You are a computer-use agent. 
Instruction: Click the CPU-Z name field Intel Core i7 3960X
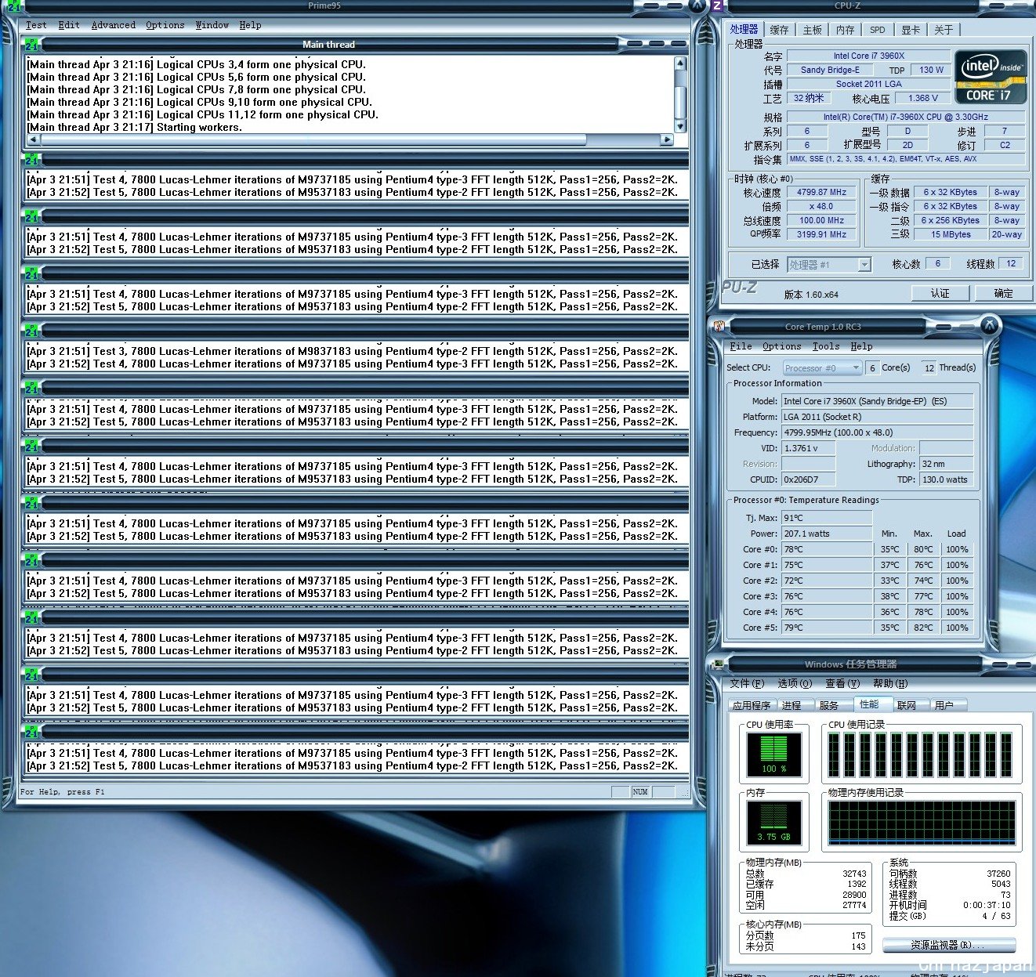coord(868,56)
